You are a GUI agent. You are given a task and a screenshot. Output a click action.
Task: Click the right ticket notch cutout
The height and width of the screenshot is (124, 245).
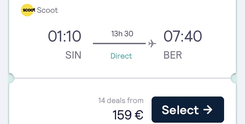coord(234,78)
